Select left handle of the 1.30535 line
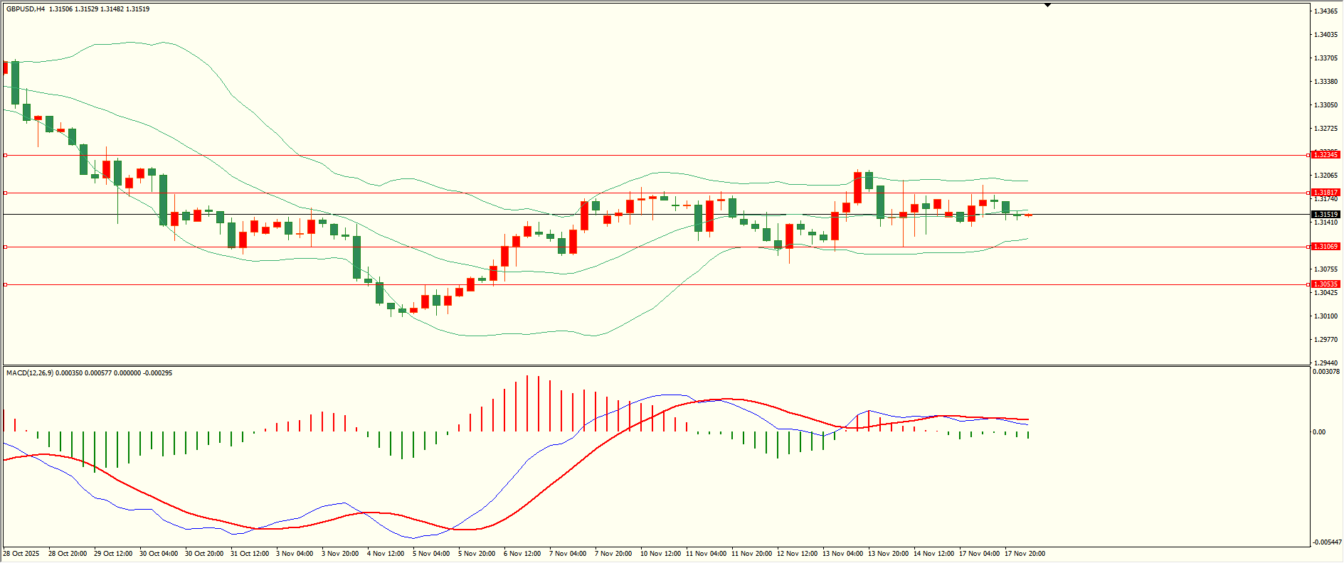The image size is (1344, 563). pos(6,284)
